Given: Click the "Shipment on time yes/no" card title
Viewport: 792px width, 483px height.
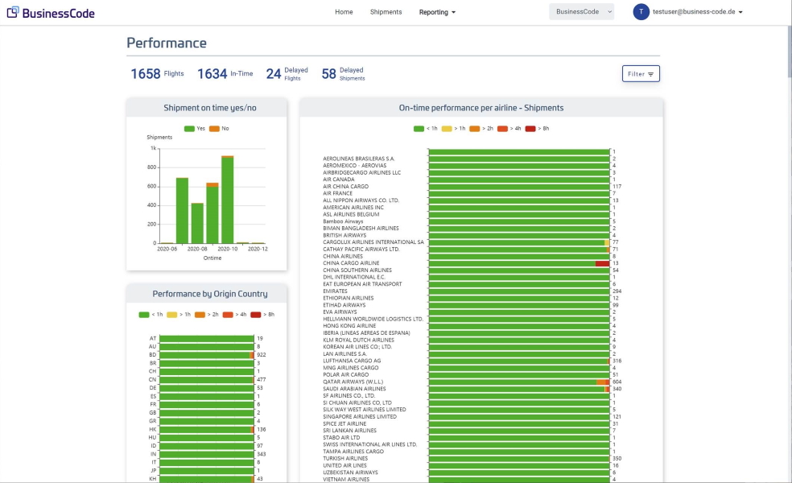Looking at the screenshot, I should pos(209,108).
